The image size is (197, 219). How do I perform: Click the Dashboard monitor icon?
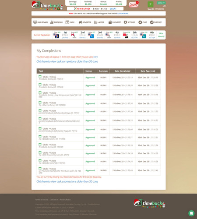[35, 22]
